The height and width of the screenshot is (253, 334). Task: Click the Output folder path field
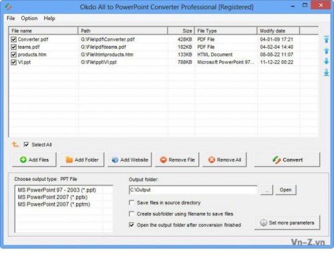point(193,190)
